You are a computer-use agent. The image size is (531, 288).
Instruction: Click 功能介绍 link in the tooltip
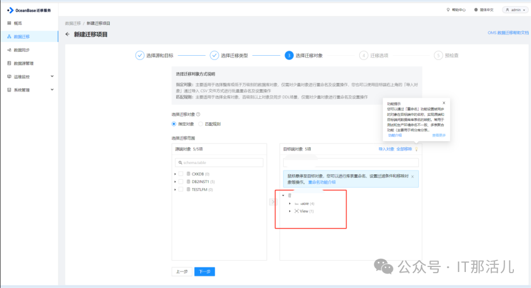395,135
